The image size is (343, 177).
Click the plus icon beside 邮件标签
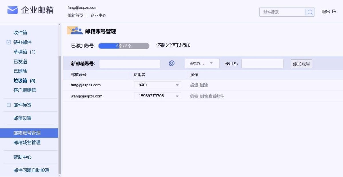[9, 105]
